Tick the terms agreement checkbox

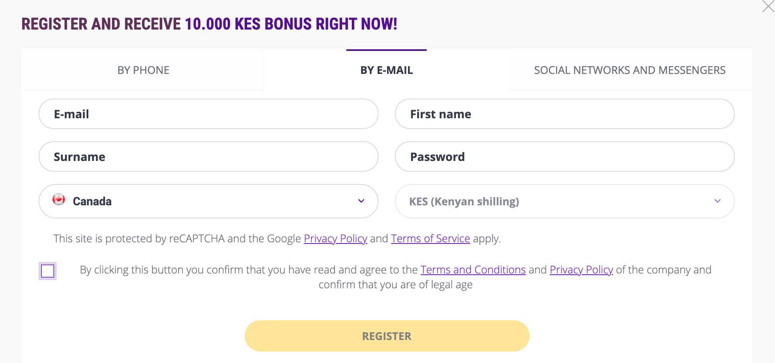pyautogui.click(x=48, y=271)
